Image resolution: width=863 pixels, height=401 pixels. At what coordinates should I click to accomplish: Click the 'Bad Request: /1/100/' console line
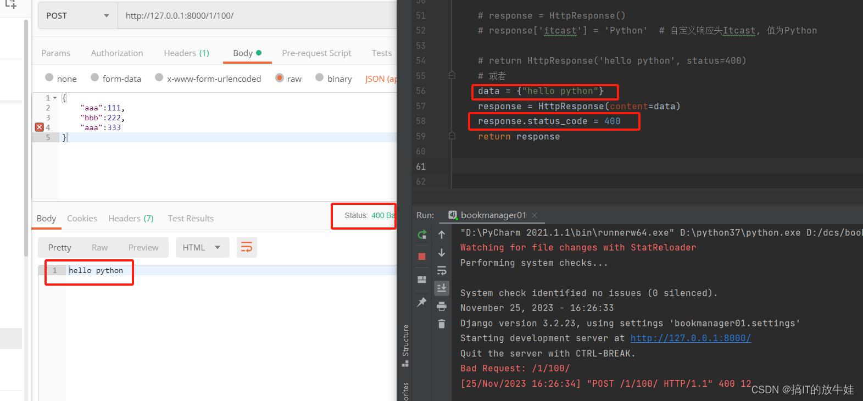click(x=515, y=369)
